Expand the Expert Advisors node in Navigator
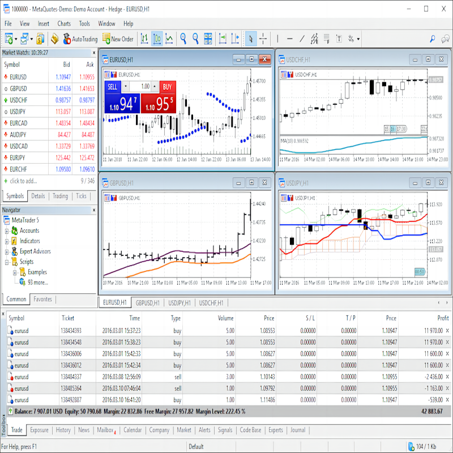Image resolution: width=453 pixels, height=453 pixels. [7, 252]
